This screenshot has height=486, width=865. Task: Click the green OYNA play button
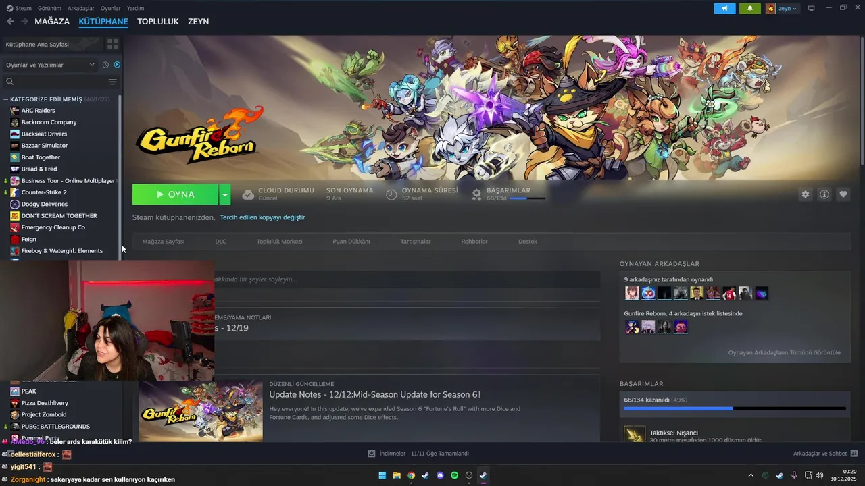point(175,194)
